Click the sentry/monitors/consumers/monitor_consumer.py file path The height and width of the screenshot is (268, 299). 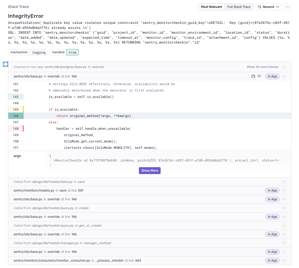pyautogui.click(x=52, y=261)
